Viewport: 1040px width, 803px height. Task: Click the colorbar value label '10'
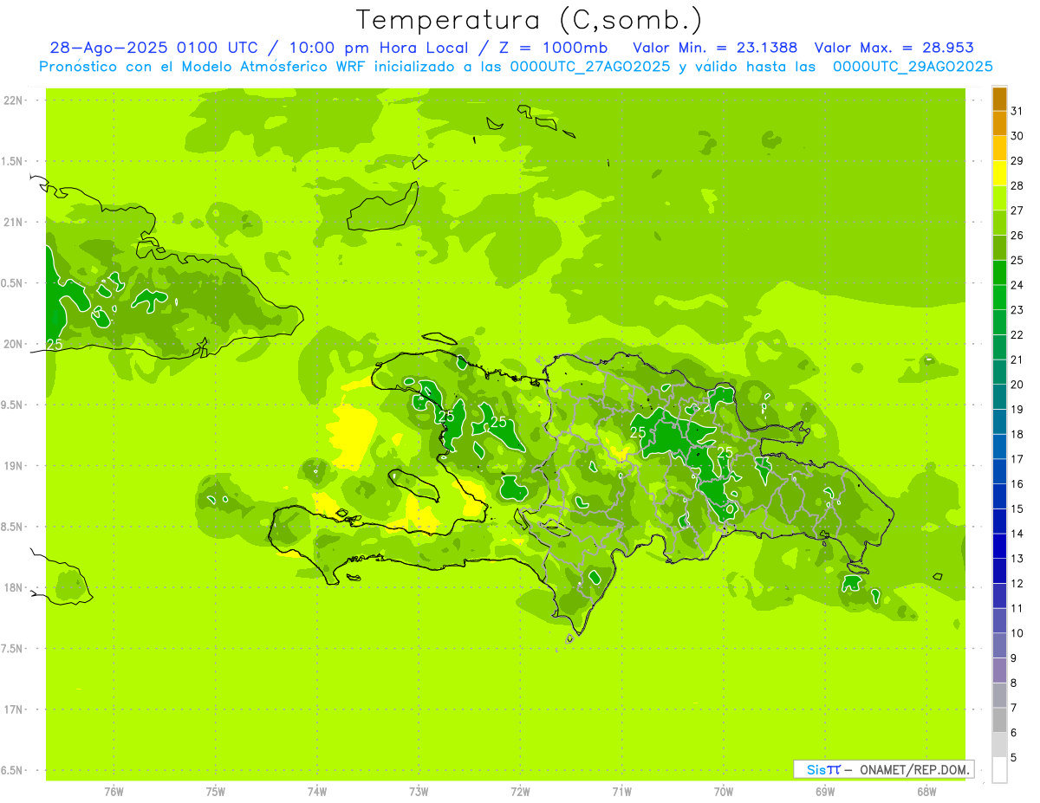pos(1017,633)
